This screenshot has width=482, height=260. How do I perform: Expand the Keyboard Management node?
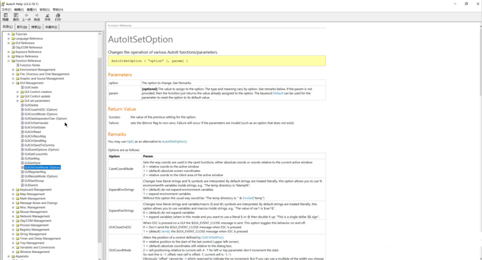coord(13,190)
